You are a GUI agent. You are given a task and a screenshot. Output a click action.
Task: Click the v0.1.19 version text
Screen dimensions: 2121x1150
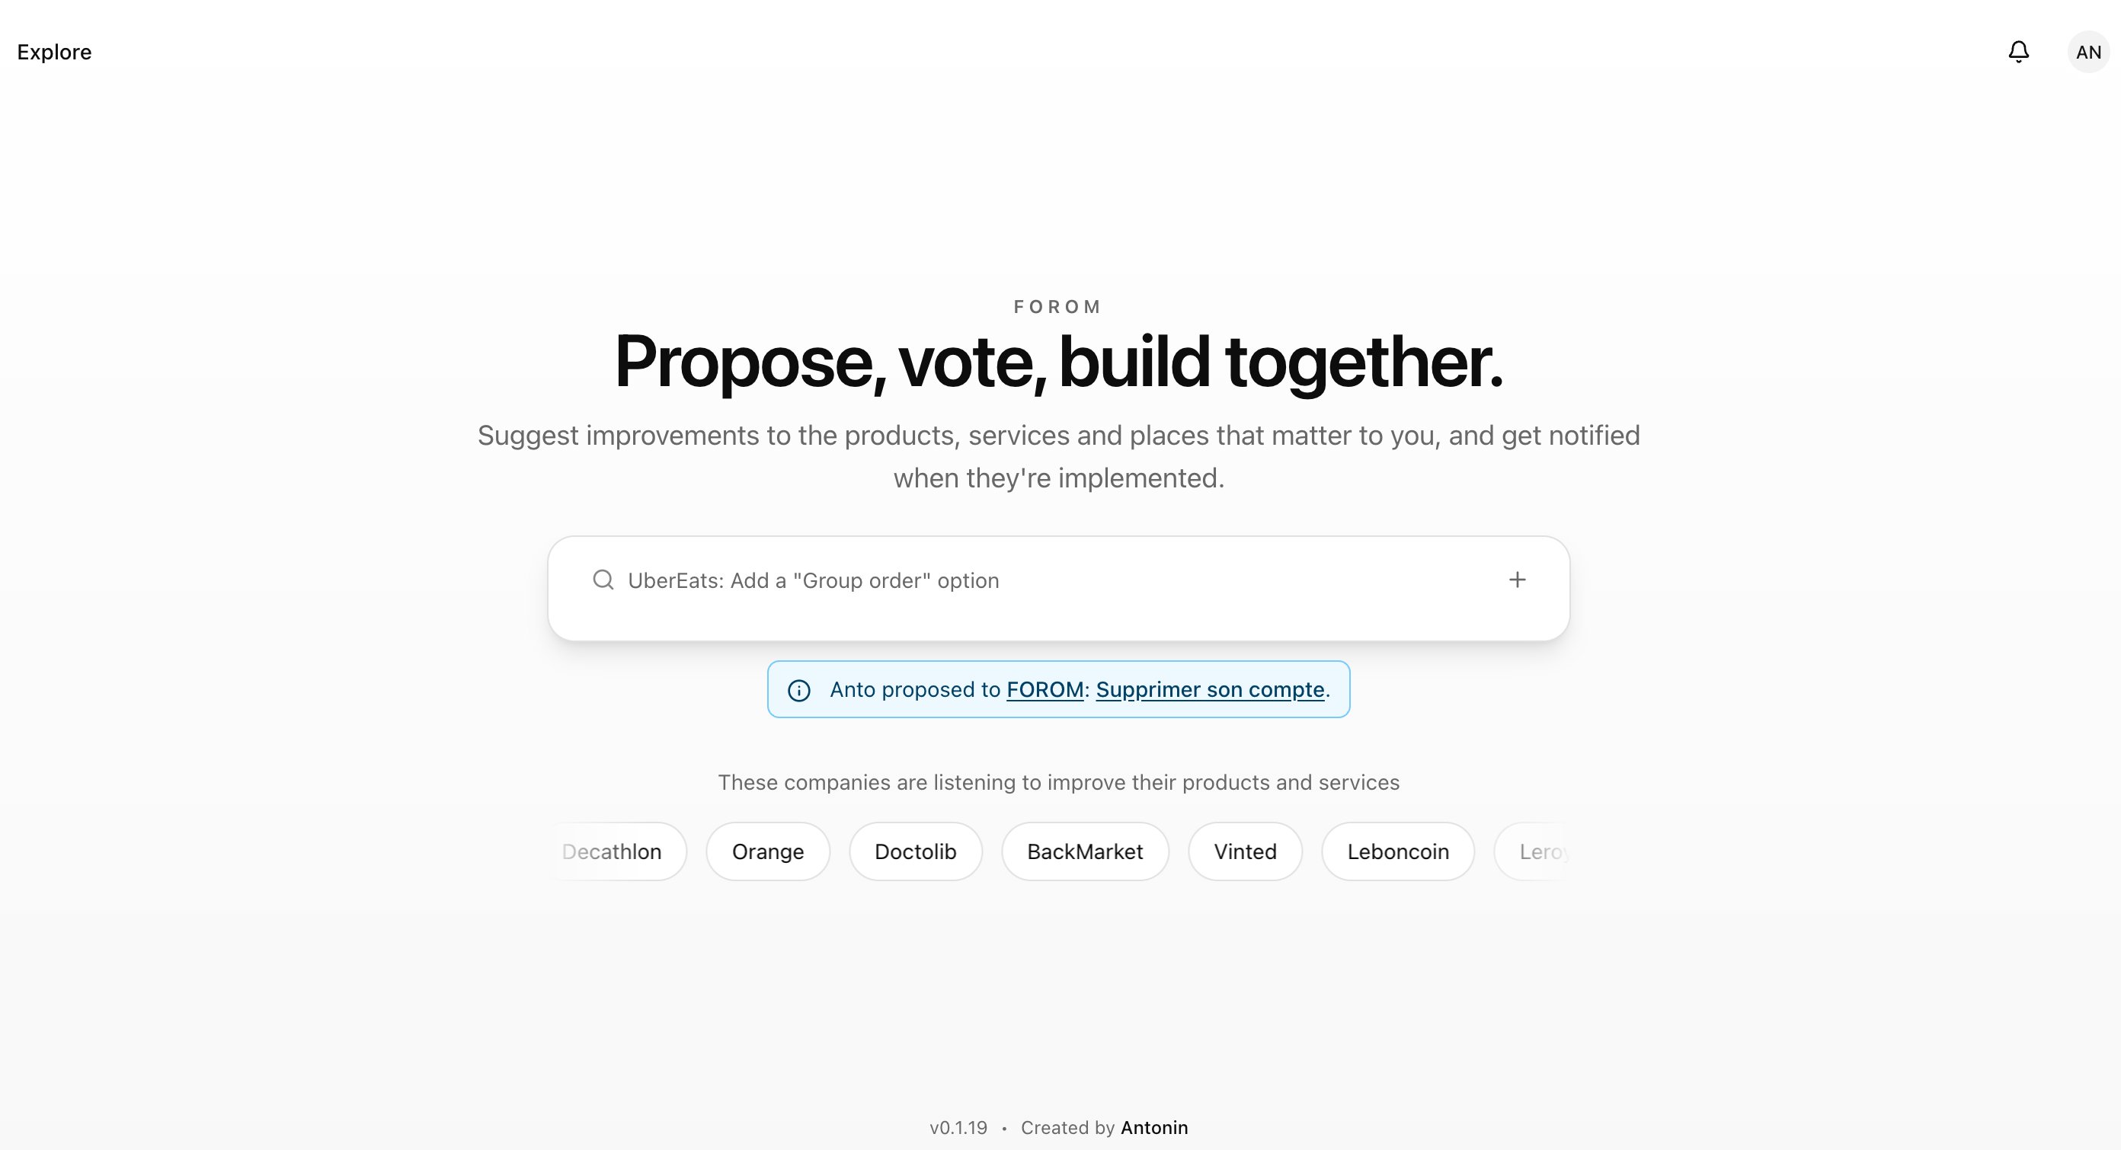click(x=958, y=1128)
